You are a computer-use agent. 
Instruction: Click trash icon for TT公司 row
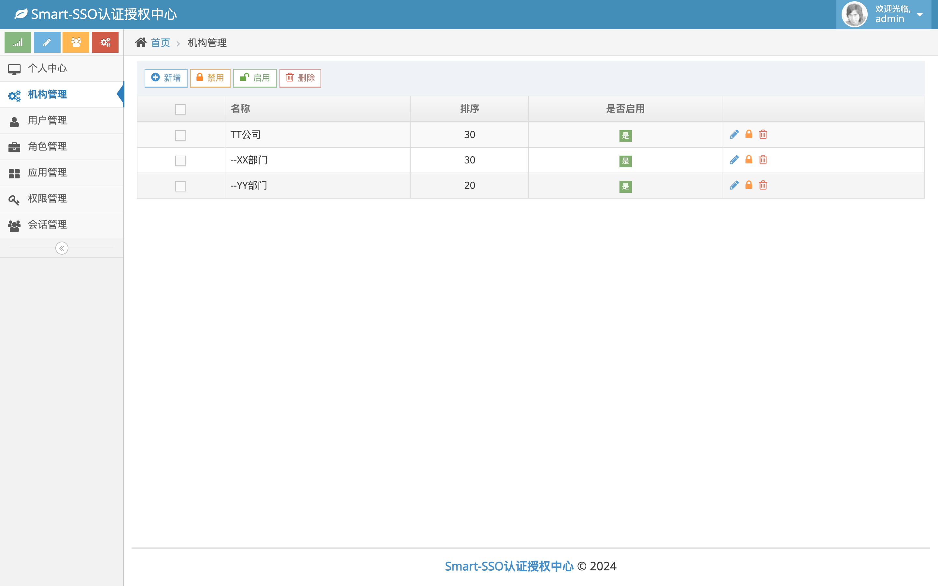tap(763, 134)
